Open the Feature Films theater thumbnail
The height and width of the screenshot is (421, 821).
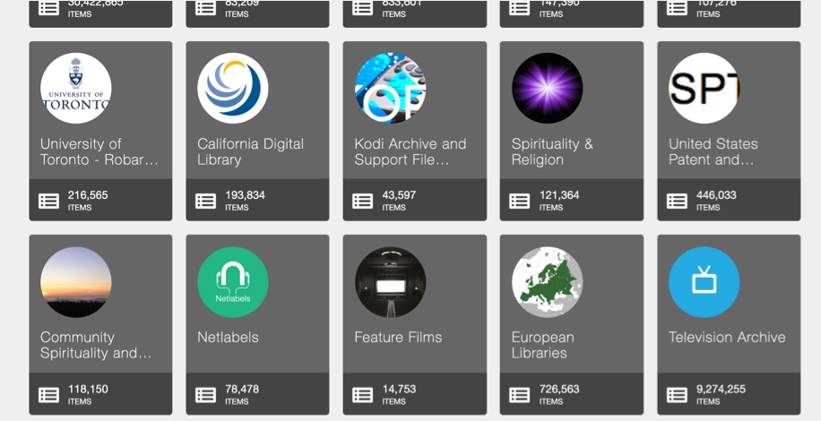coord(390,282)
